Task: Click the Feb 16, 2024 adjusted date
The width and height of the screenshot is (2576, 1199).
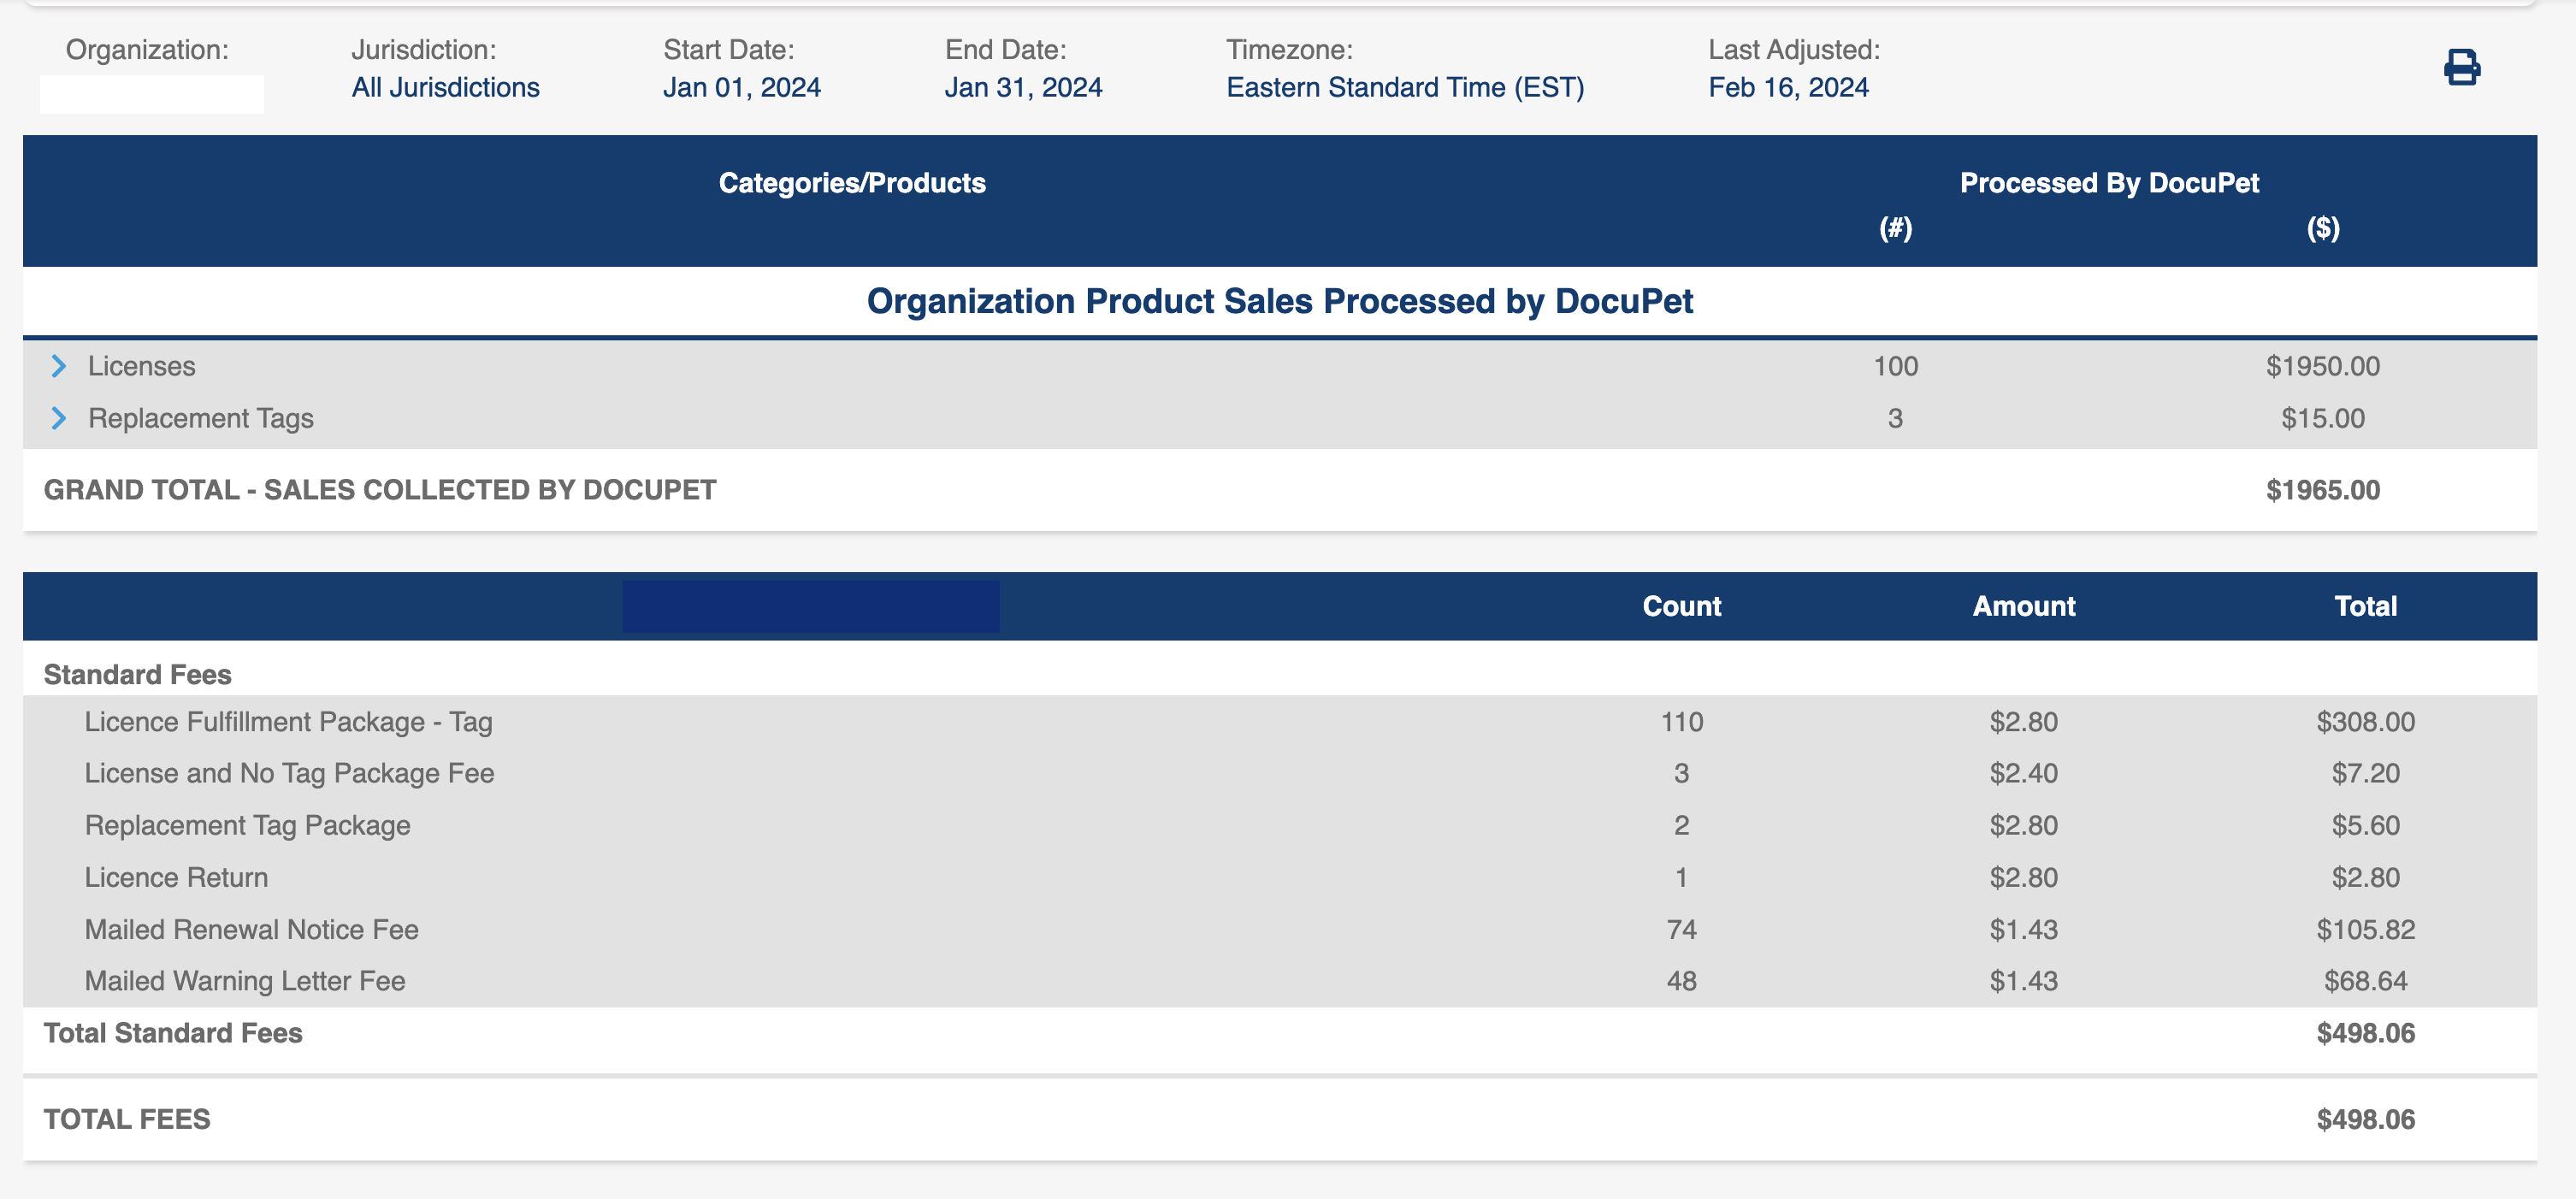Action: click(1788, 88)
